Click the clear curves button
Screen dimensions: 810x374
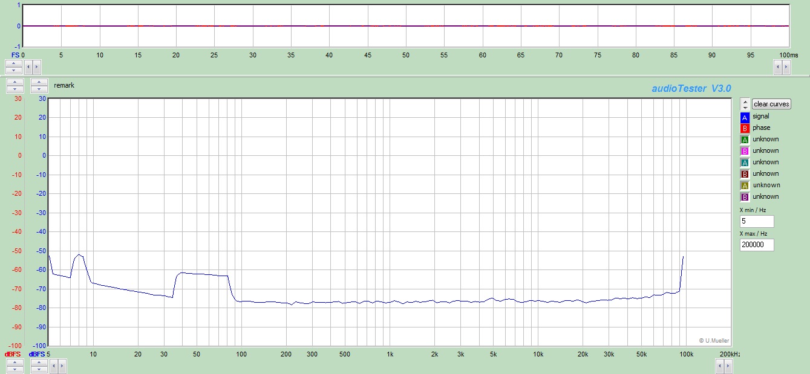771,104
